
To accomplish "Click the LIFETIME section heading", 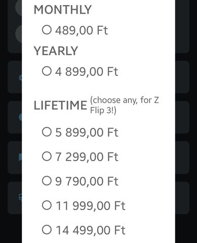I will [60, 105].
